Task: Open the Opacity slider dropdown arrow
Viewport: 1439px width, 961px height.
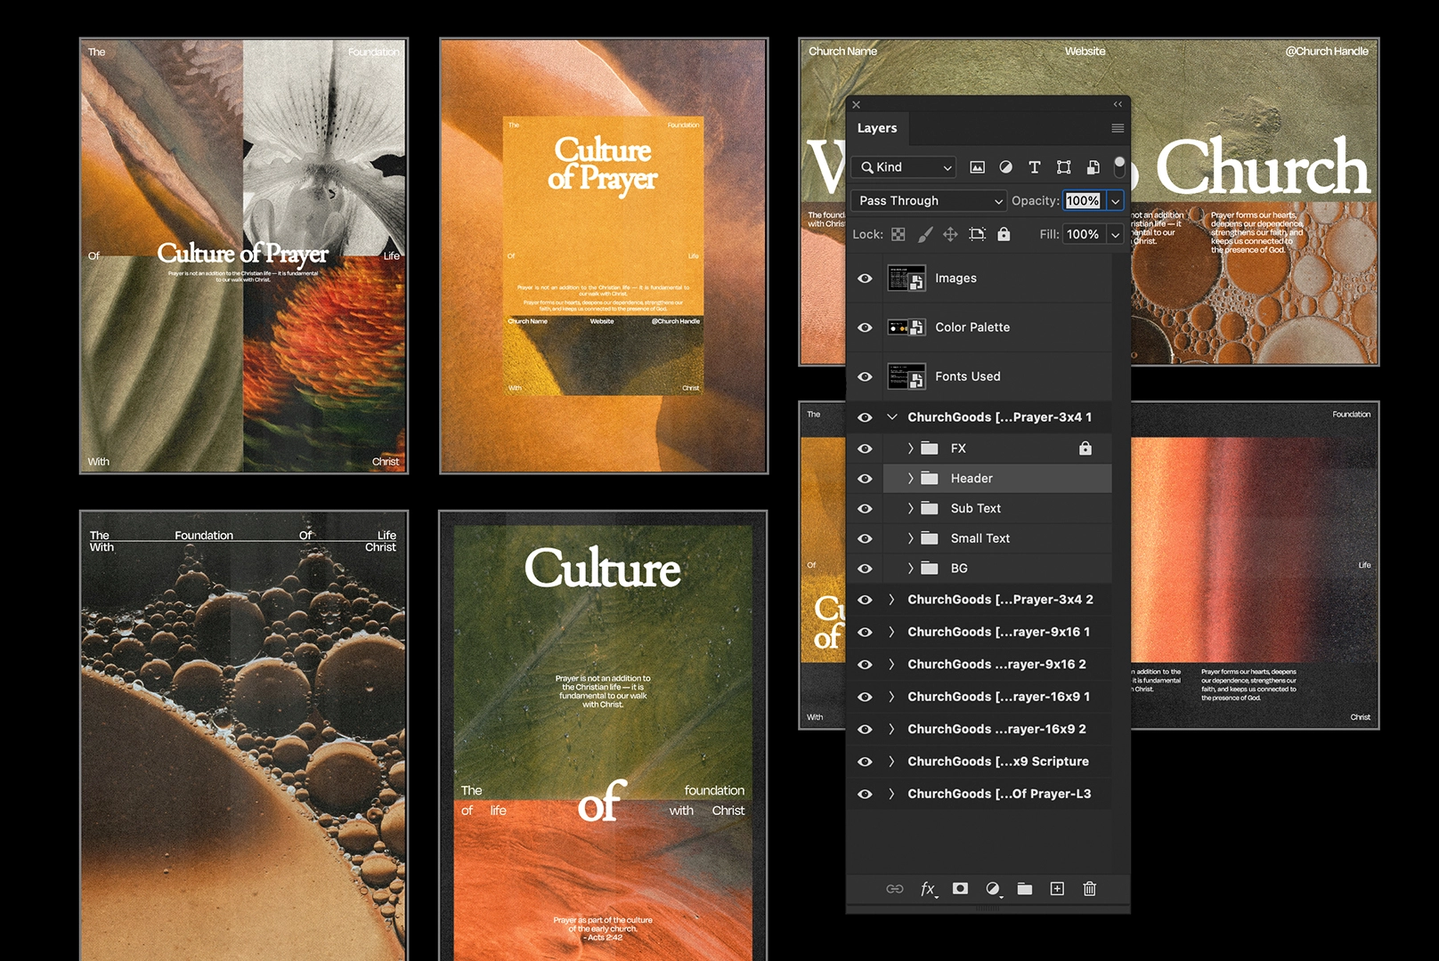Action: tap(1115, 201)
